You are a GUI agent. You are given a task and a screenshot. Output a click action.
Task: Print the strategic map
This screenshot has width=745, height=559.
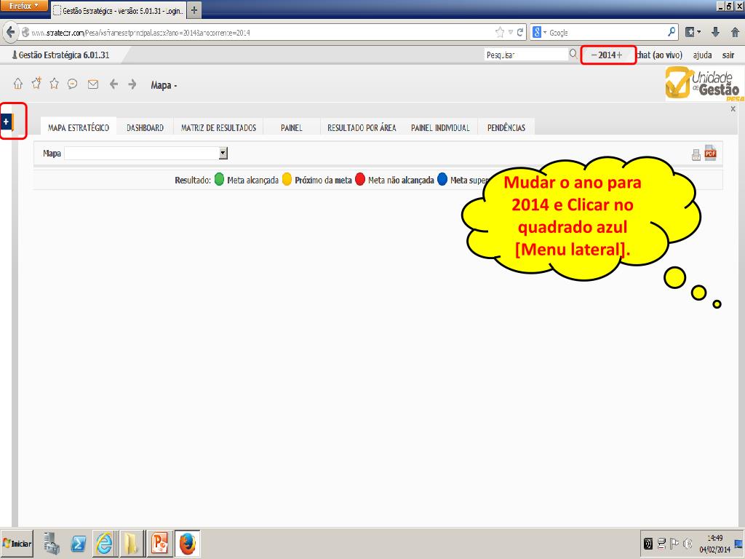[x=696, y=154]
